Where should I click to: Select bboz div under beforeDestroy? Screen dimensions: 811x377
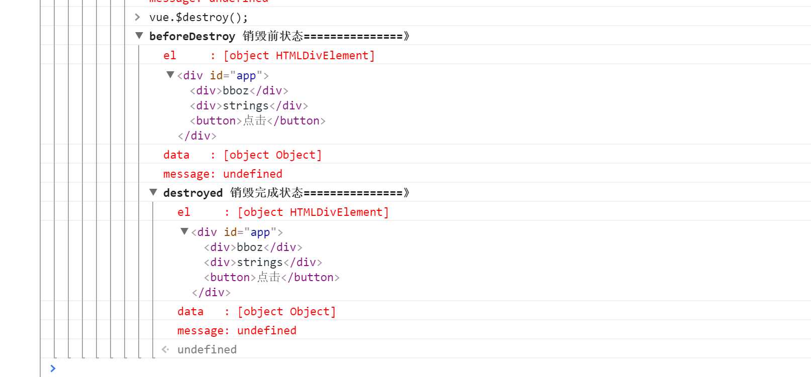pyautogui.click(x=239, y=90)
